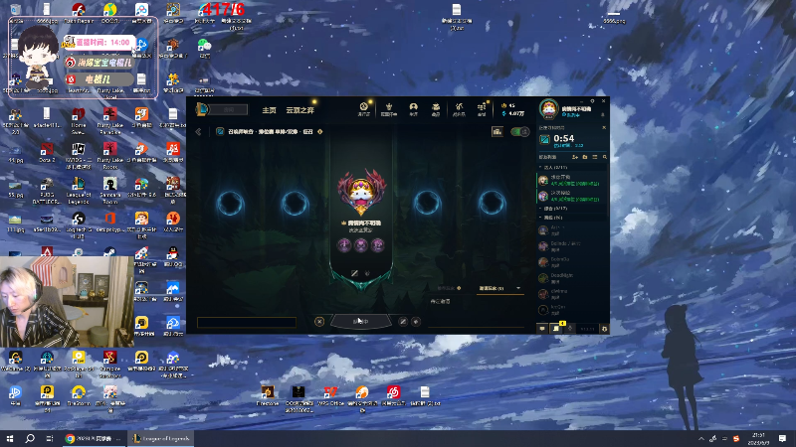Switch to the 云顶之弈 tab
This screenshot has width=796, height=447.
[x=300, y=110]
